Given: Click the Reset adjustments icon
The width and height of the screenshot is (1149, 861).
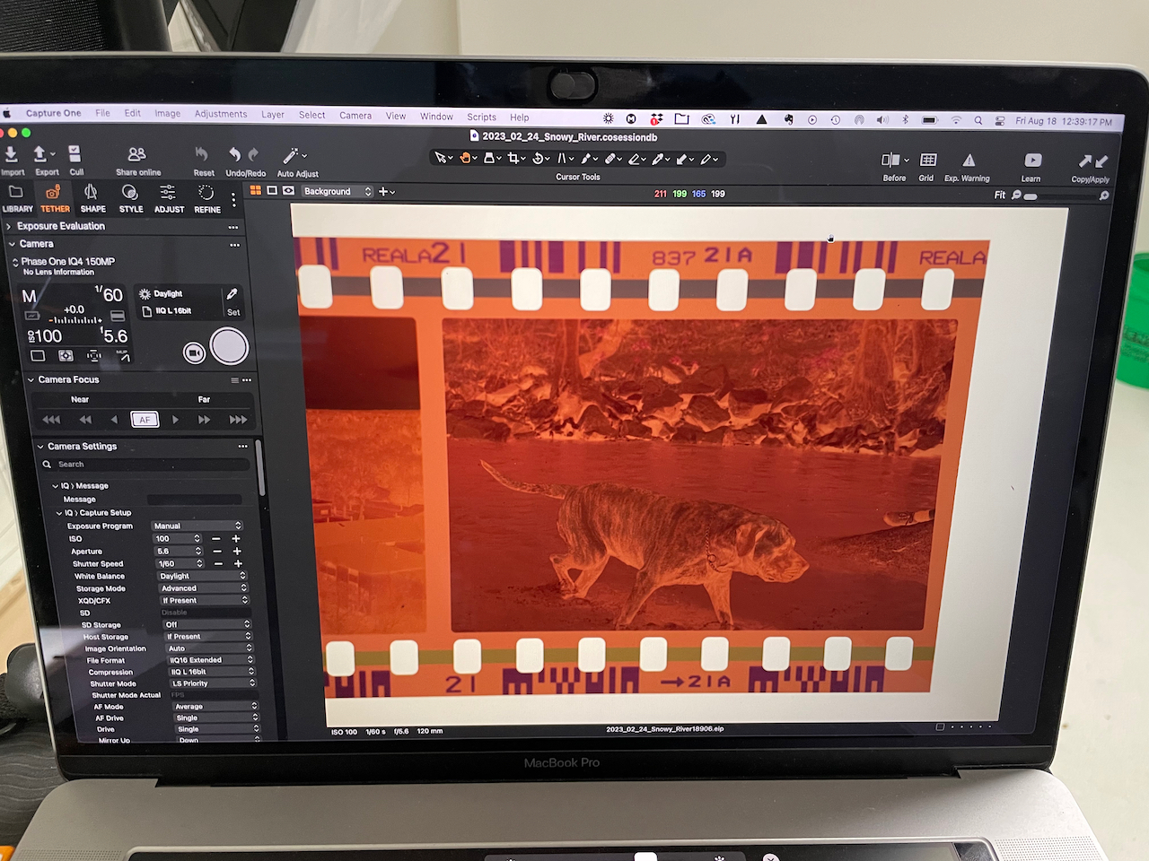Looking at the screenshot, I should click(x=202, y=155).
